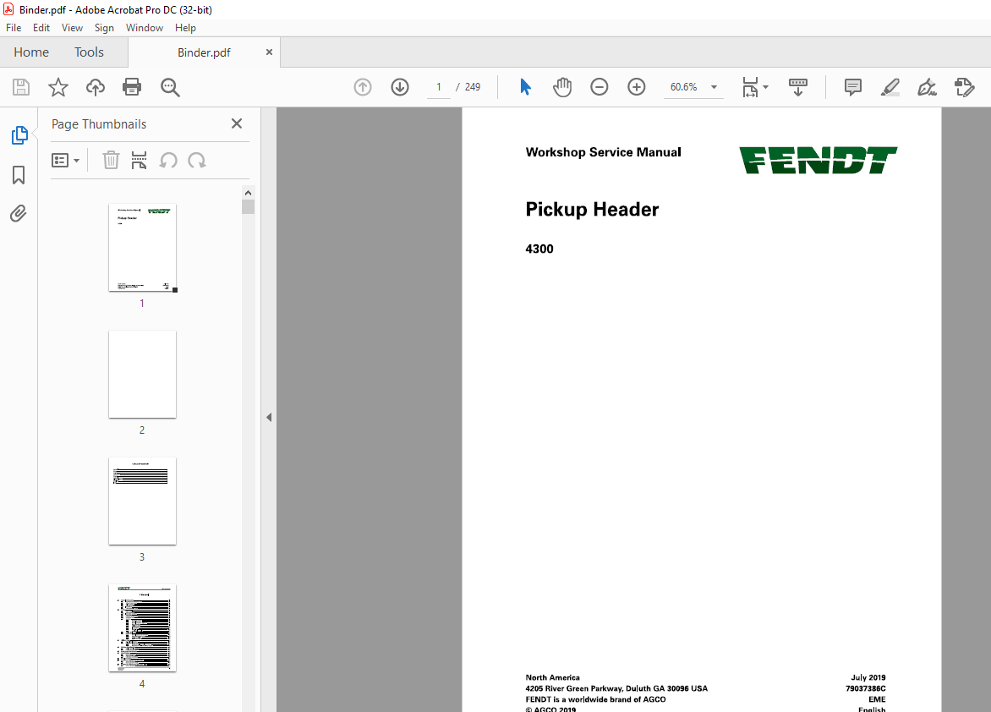Screen dimensions: 991x712
Task: Click the 'Pickup Header' title text
Action: click(x=592, y=210)
